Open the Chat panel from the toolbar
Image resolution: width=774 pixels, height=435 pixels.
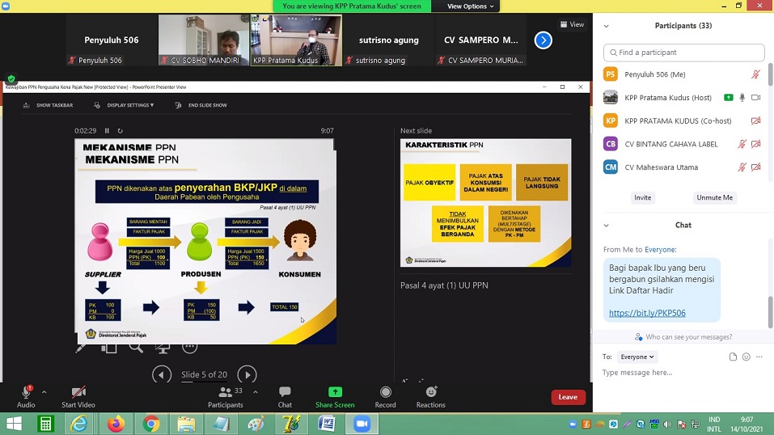285,392
